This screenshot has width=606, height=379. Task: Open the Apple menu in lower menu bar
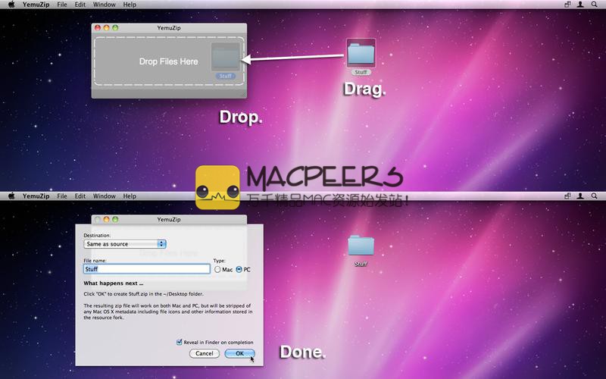(x=11, y=196)
